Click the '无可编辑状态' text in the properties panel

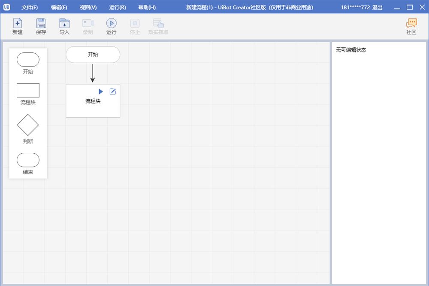[x=351, y=50]
